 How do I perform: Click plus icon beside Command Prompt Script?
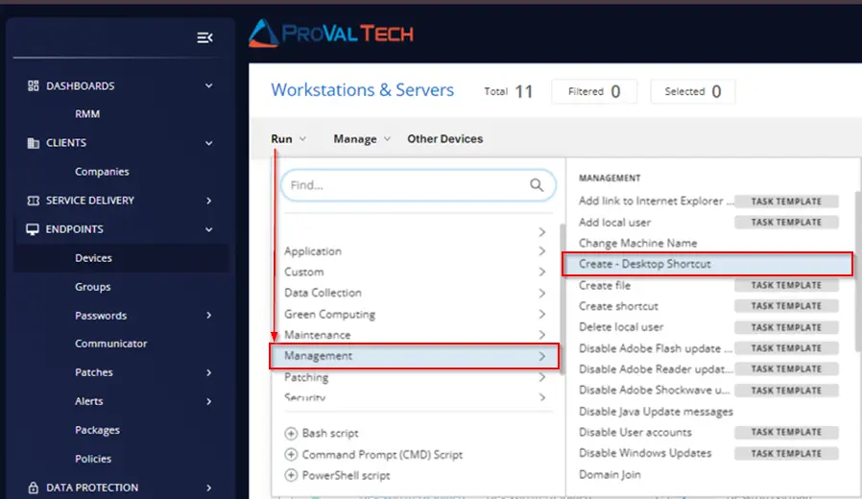(x=291, y=455)
